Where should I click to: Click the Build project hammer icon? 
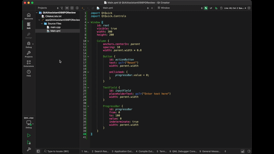(x=29, y=150)
